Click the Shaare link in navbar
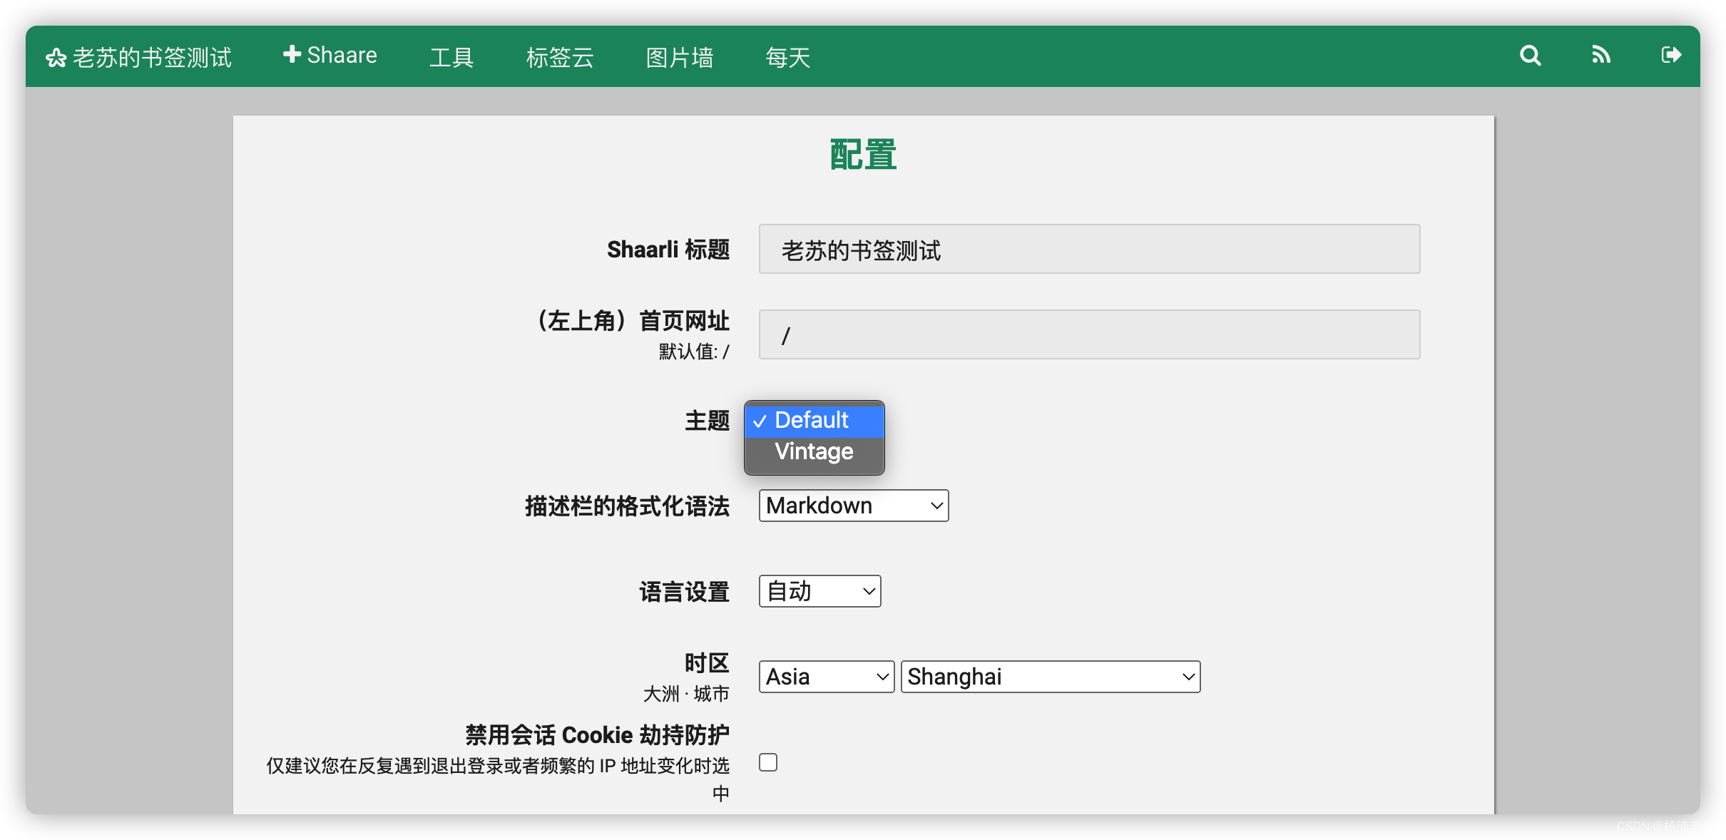 point(330,56)
